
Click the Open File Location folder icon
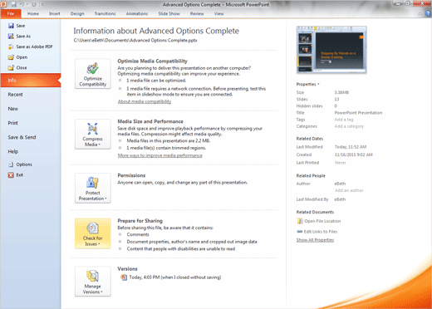[300, 221]
